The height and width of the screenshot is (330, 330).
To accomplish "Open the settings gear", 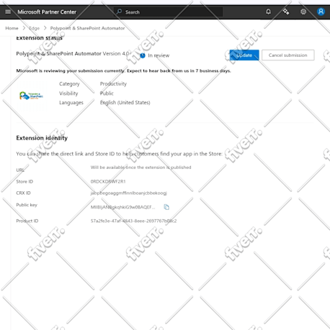I will 303,12.
